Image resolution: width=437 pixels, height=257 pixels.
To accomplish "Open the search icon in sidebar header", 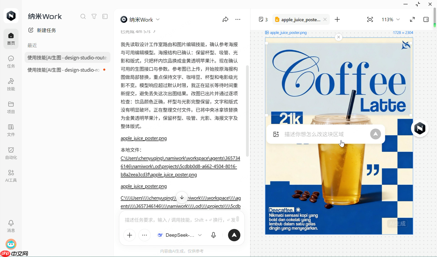I will coord(83,17).
